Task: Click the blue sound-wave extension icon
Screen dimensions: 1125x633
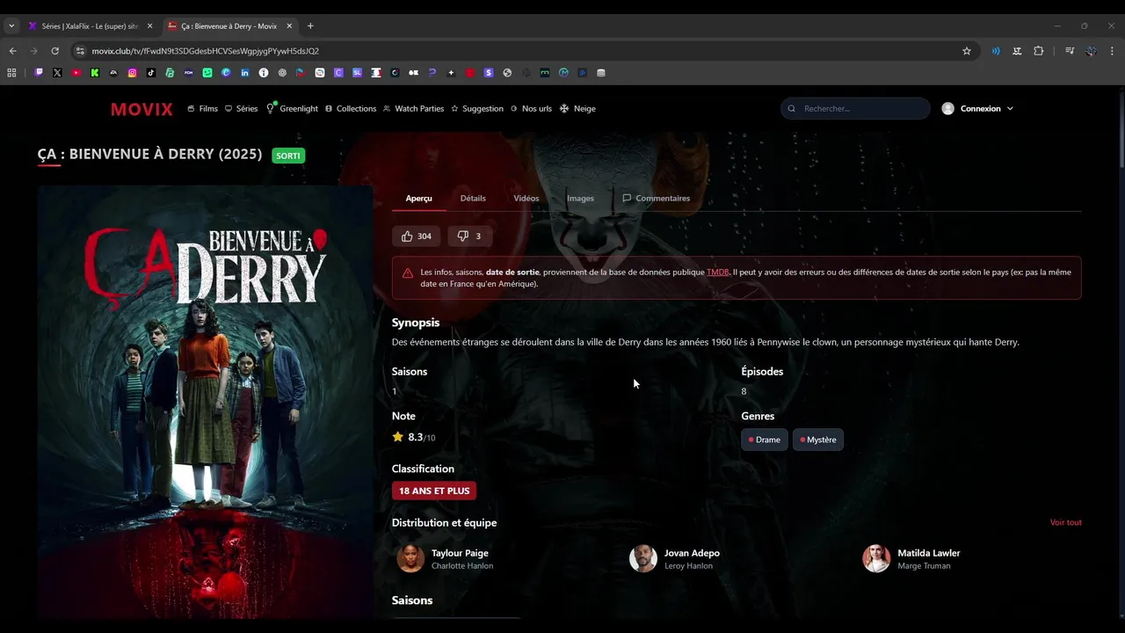Action: (996, 51)
